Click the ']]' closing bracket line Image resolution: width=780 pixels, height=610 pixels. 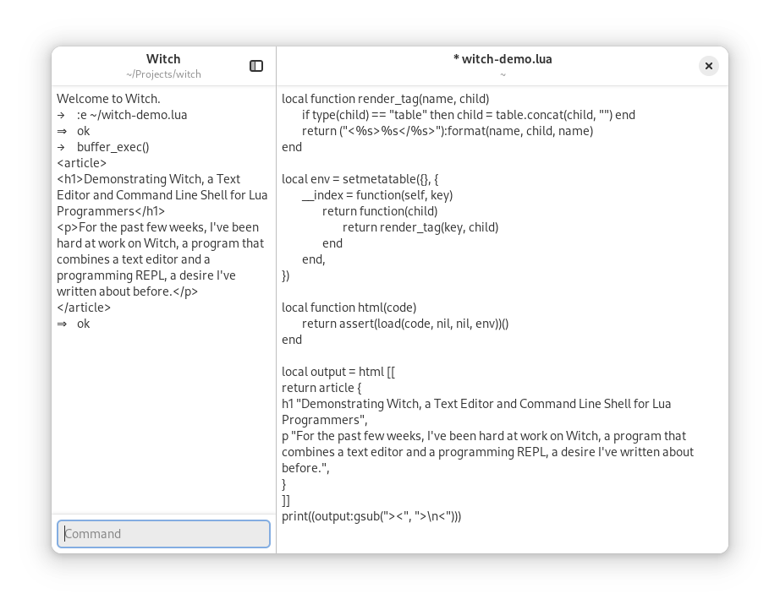coord(286,500)
